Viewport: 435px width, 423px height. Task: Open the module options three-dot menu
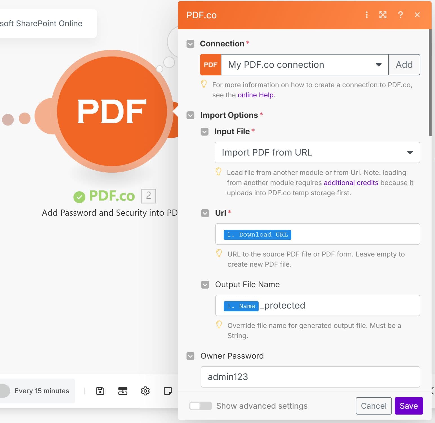point(367,15)
